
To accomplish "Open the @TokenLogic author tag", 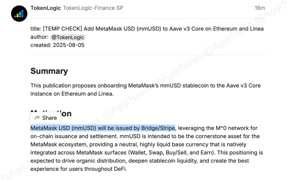I will tap(68, 37).
